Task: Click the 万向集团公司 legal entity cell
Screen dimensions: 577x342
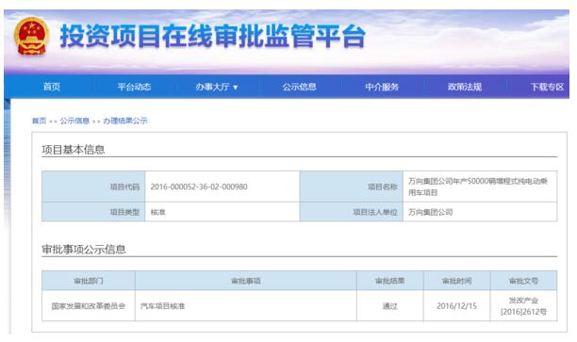Action: (x=480, y=212)
